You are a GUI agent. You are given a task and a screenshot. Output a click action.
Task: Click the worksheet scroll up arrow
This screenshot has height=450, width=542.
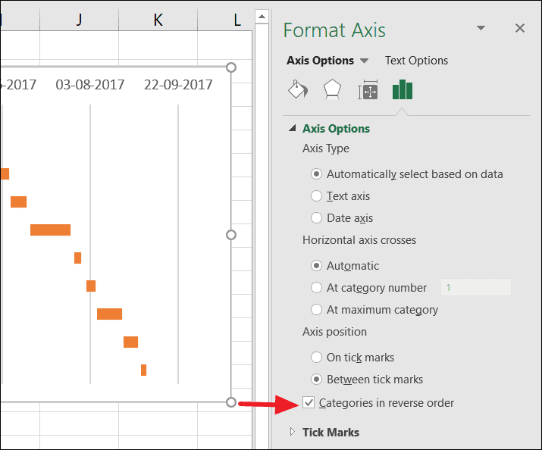pos(262,16)
